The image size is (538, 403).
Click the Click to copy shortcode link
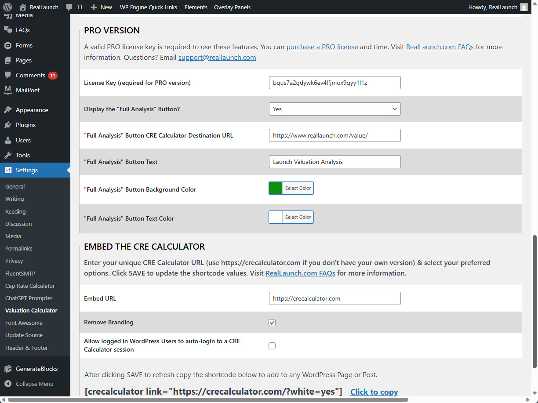coord(374,392)
